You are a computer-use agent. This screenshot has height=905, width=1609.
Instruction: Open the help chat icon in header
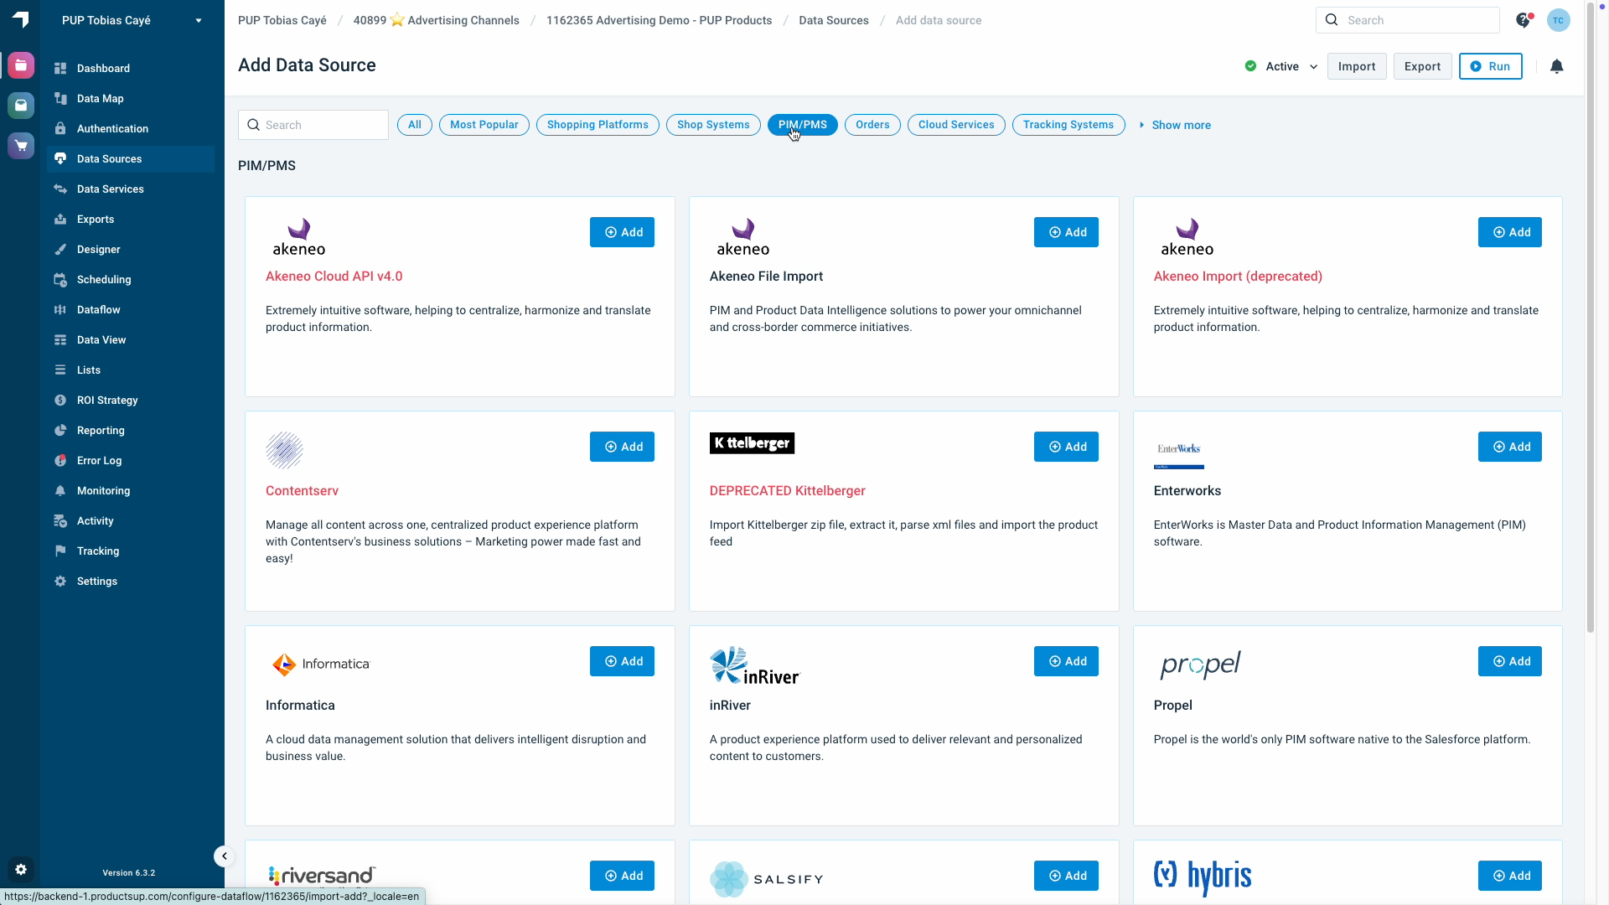click(1524, 20)
